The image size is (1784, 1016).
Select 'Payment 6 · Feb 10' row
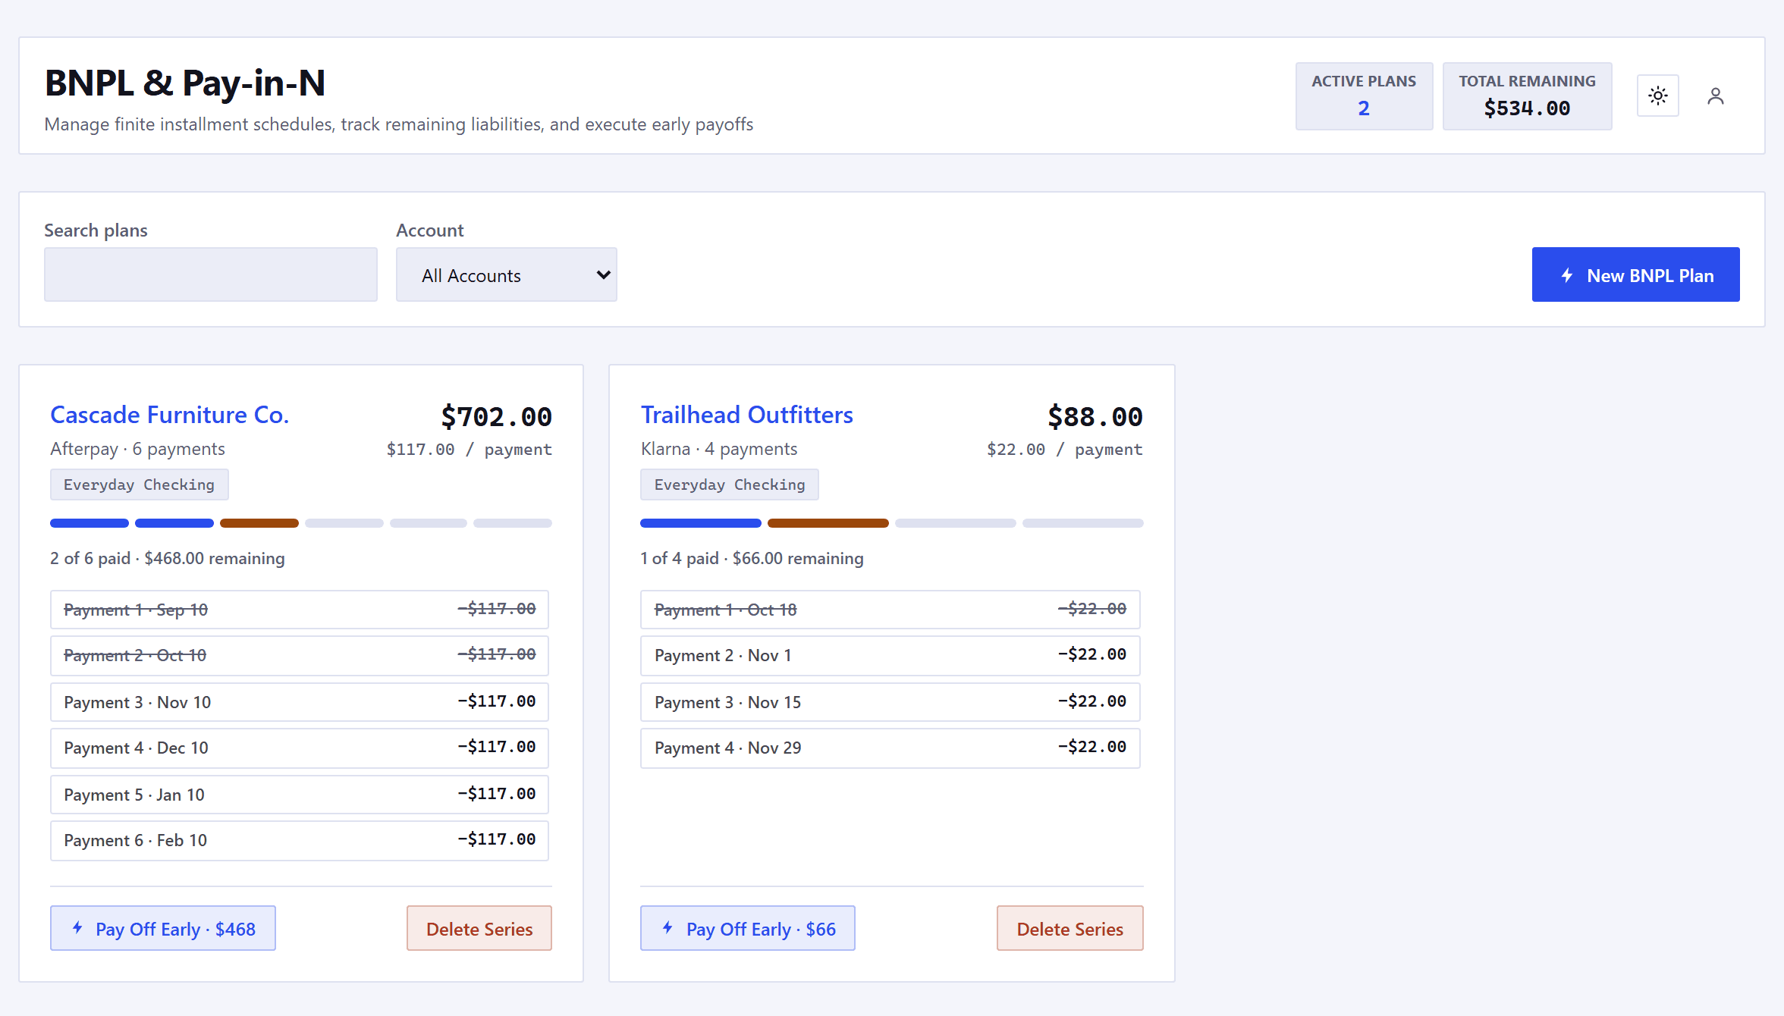(x=300, y=840)
